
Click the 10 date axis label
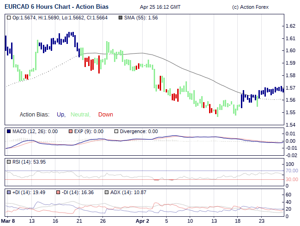190,221
